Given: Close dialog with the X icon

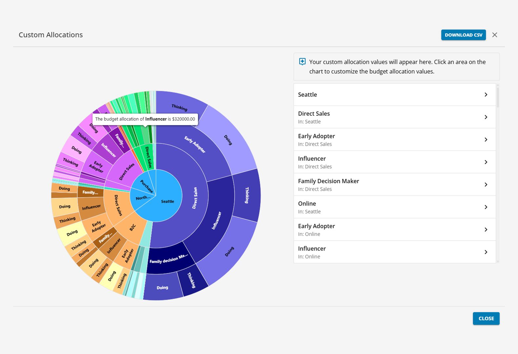Looking at the screenshot, I should [494, 35].
